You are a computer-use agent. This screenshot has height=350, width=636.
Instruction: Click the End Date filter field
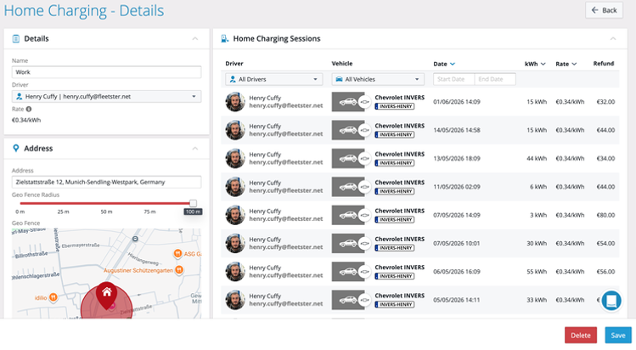point(495,79)
